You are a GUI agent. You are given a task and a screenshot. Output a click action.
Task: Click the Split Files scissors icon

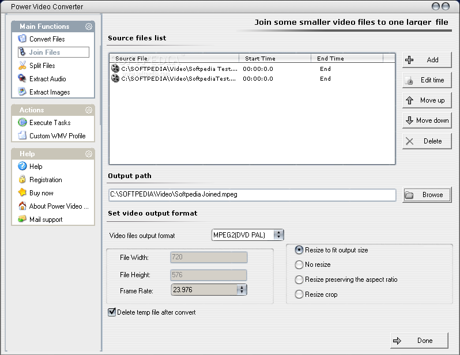tap(22, 65)
